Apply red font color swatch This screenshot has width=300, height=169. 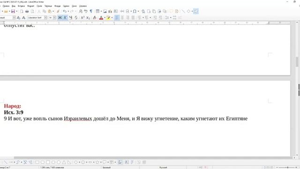pos(101,18)
